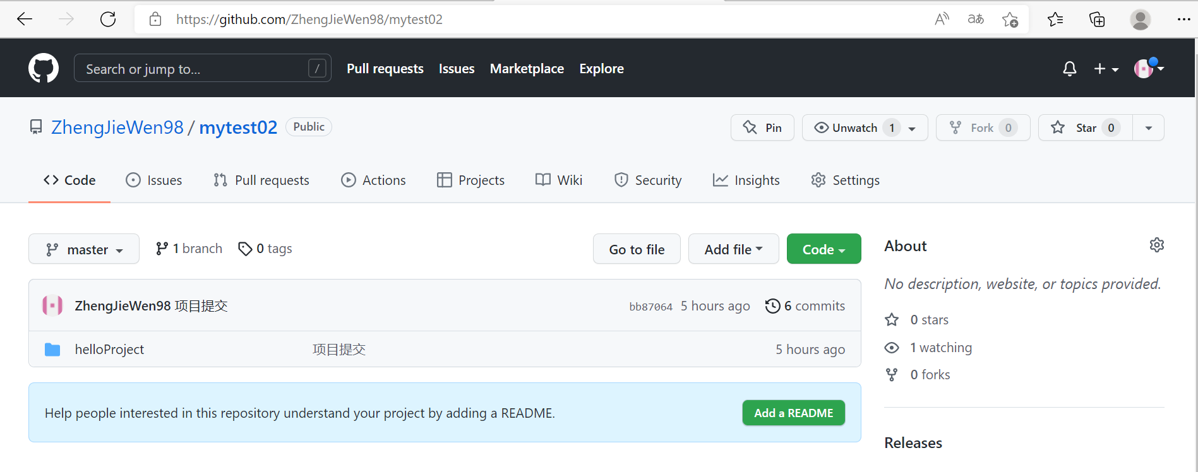This screenshot has width=1198, height=472.
Task: Open the ZhengJieWen98 owner profile link
Action: click(117, 127)
